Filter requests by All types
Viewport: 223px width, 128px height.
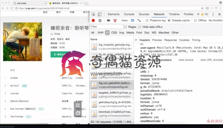coord(93,33)
